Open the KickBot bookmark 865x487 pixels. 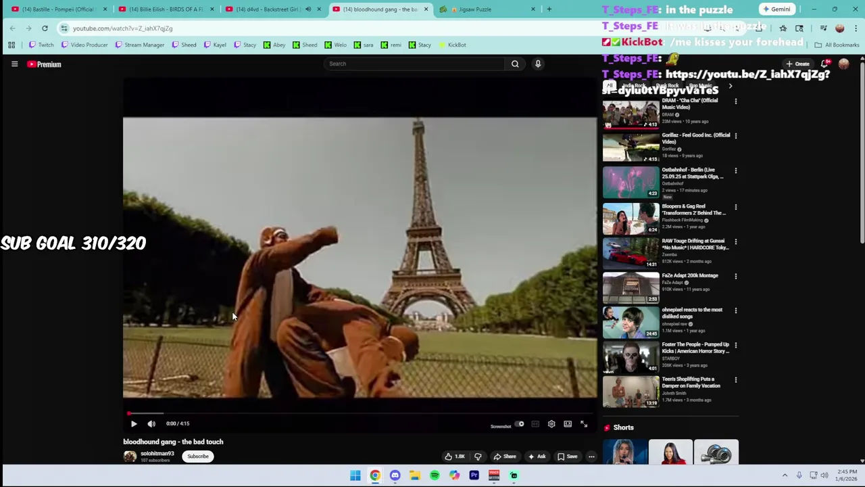pos(452,45)
